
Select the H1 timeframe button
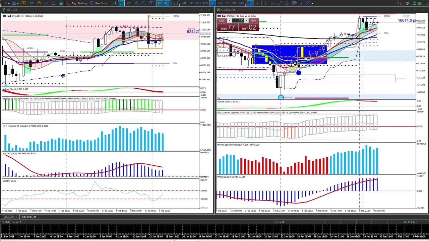(x=213, y=3)
